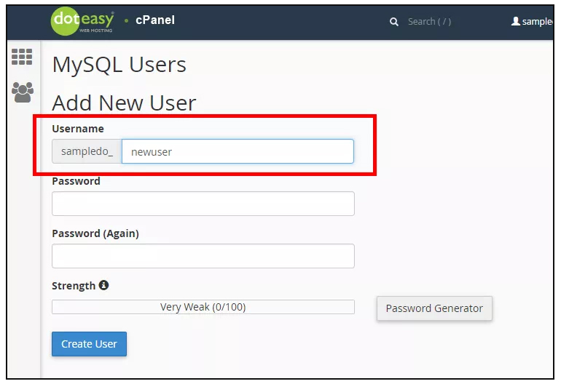The width and height of the screenshot is (561, 384).
Task: Click the search magnifier icon
Action: click(x=394, y=22)
